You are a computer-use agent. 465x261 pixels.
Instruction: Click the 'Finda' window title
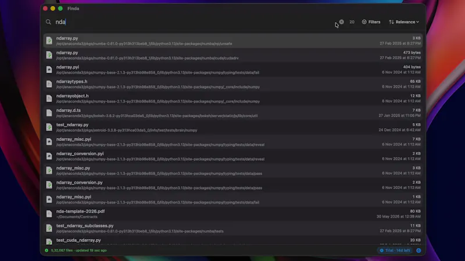(x=73, y=9)
